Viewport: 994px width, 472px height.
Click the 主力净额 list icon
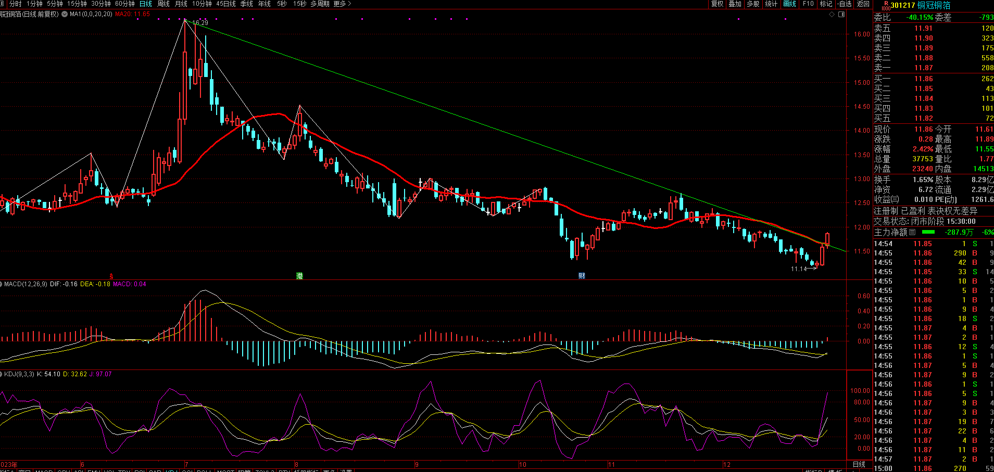coord(912,232)
